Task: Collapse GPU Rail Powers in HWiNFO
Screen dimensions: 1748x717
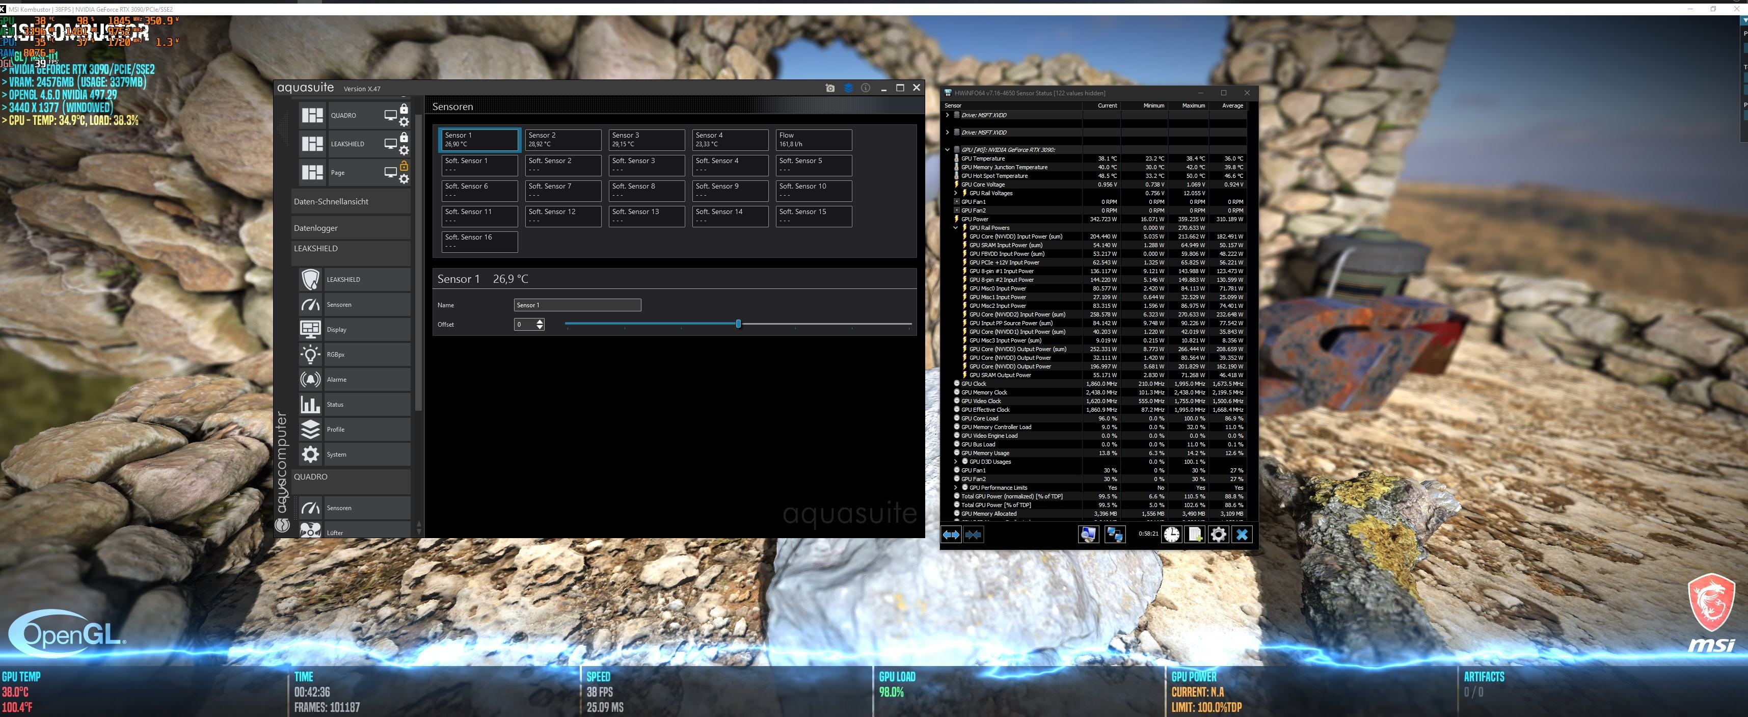Action: coord(955,227)
